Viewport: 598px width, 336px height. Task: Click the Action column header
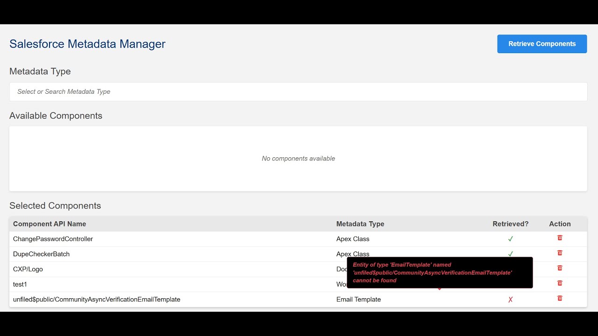click(x=560, y=224)
